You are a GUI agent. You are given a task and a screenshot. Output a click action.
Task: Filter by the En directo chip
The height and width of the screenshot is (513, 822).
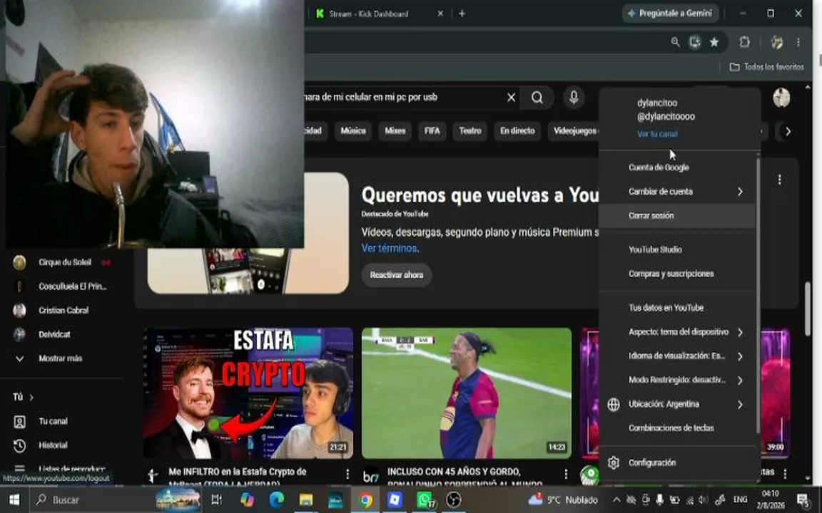(517, 131)
